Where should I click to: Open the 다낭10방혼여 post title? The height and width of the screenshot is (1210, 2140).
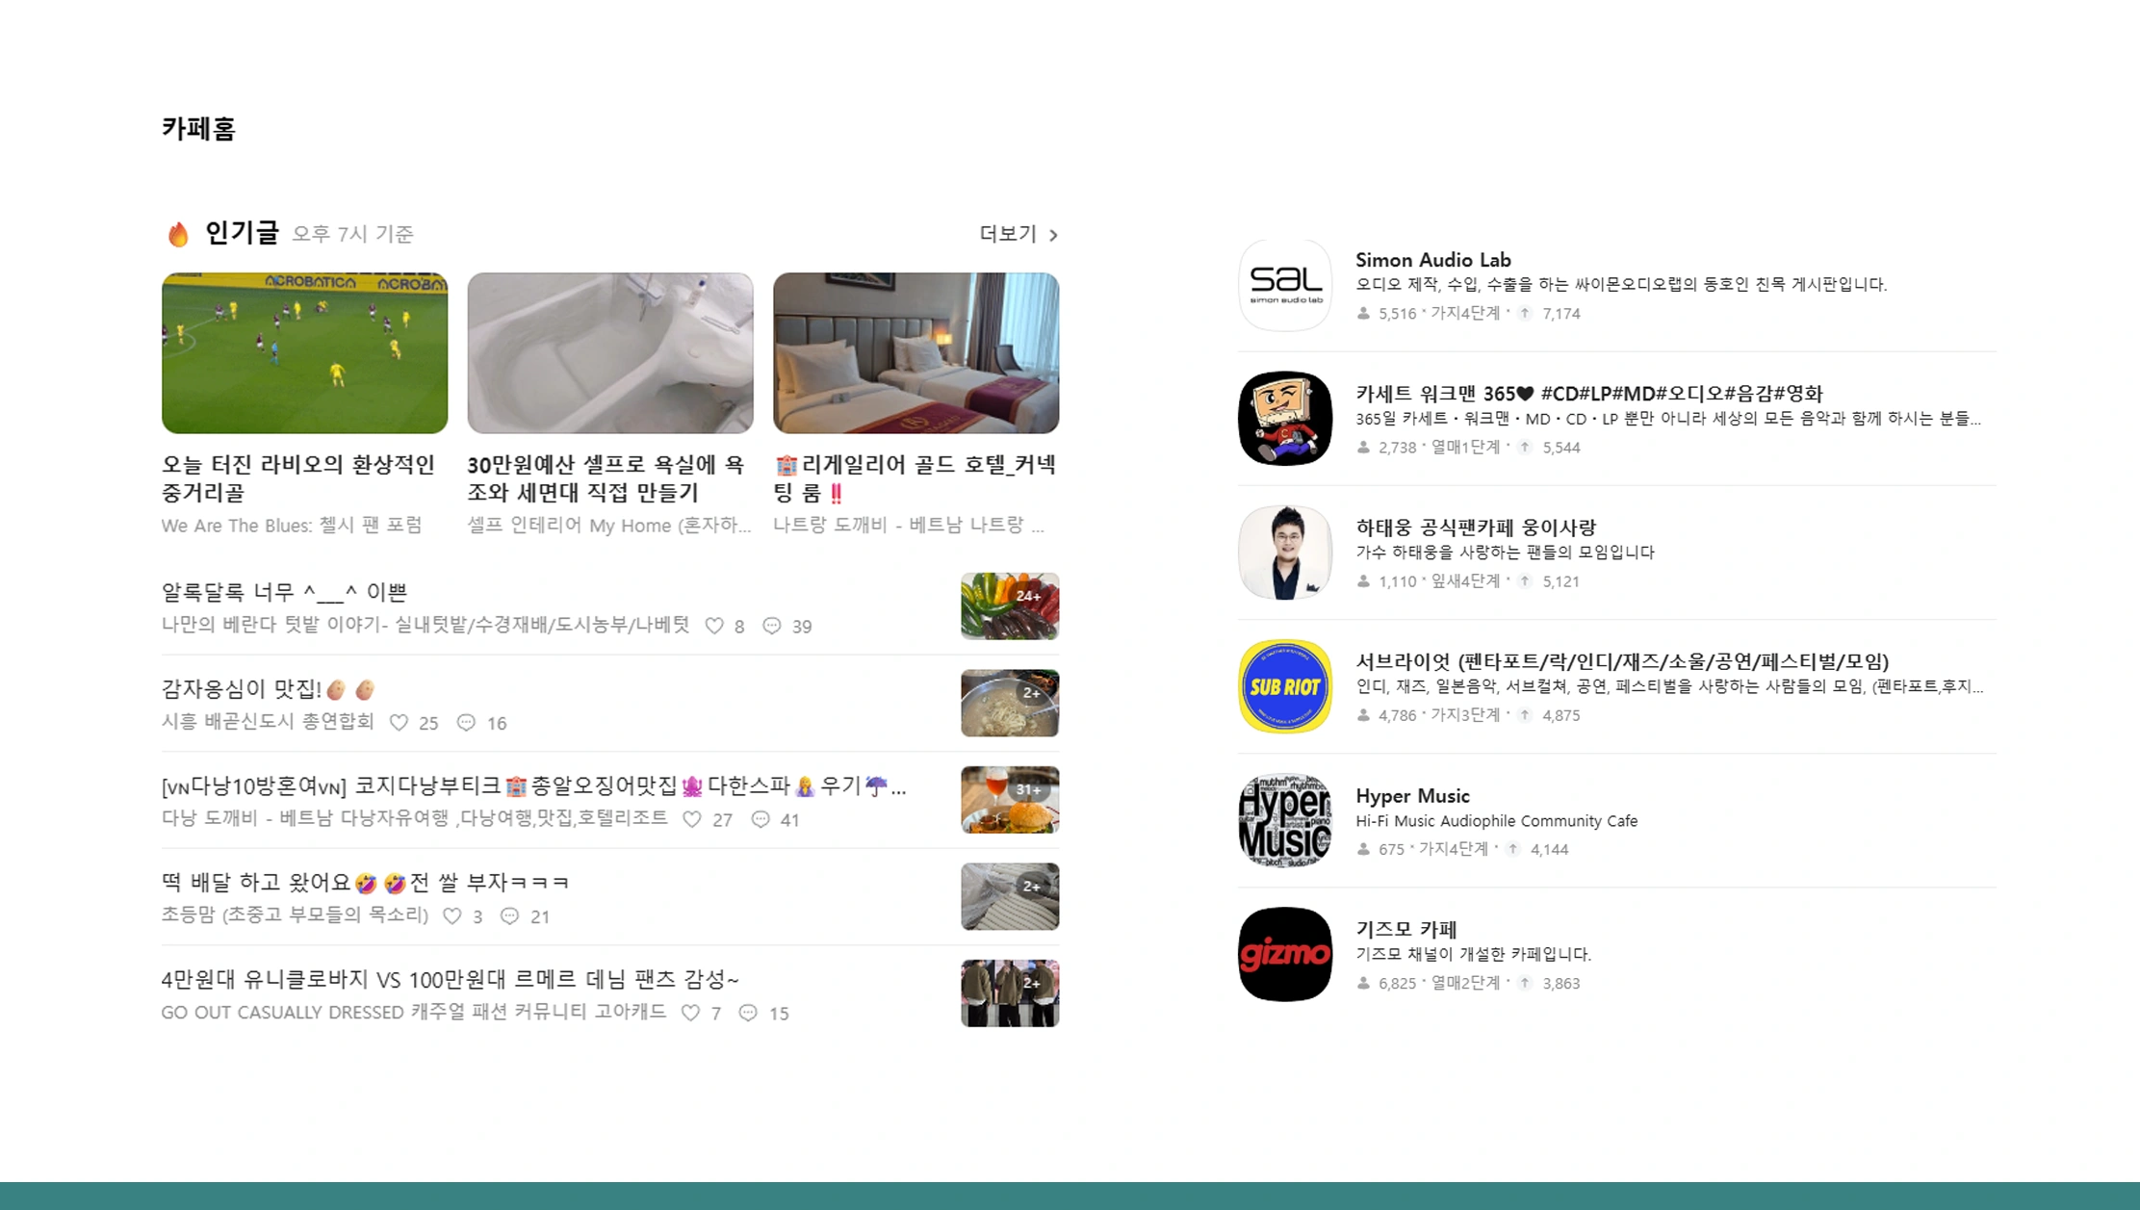click(x=532, y=785)
